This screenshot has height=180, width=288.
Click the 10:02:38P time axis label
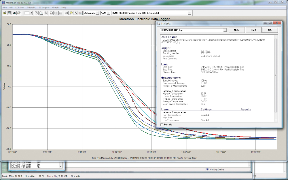click(117, 152)
